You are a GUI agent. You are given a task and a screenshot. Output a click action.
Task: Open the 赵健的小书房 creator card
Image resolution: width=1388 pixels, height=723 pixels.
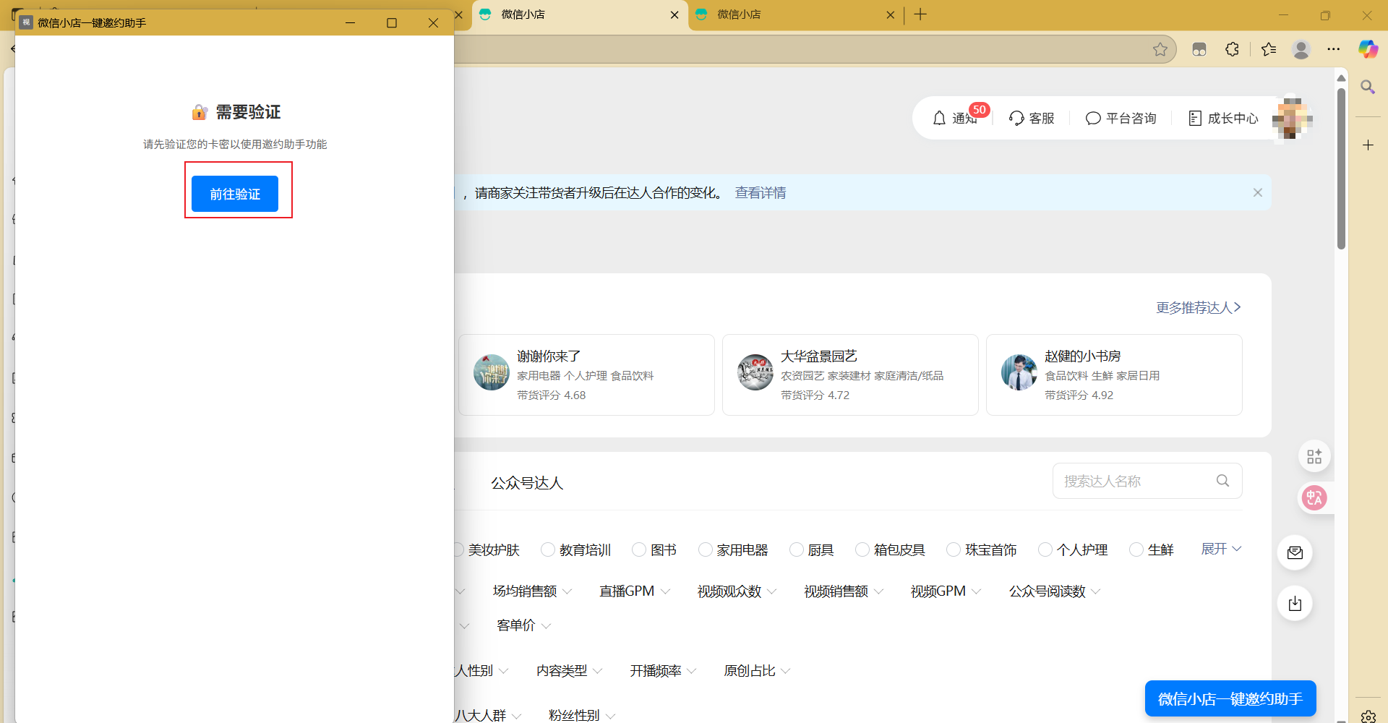[x=1114, y=375]
